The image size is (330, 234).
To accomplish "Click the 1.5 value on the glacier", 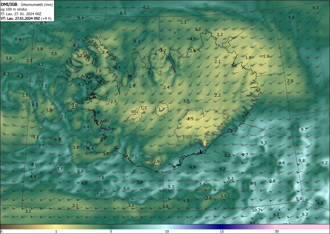I will pyautogui.click(x=190, y=119).
